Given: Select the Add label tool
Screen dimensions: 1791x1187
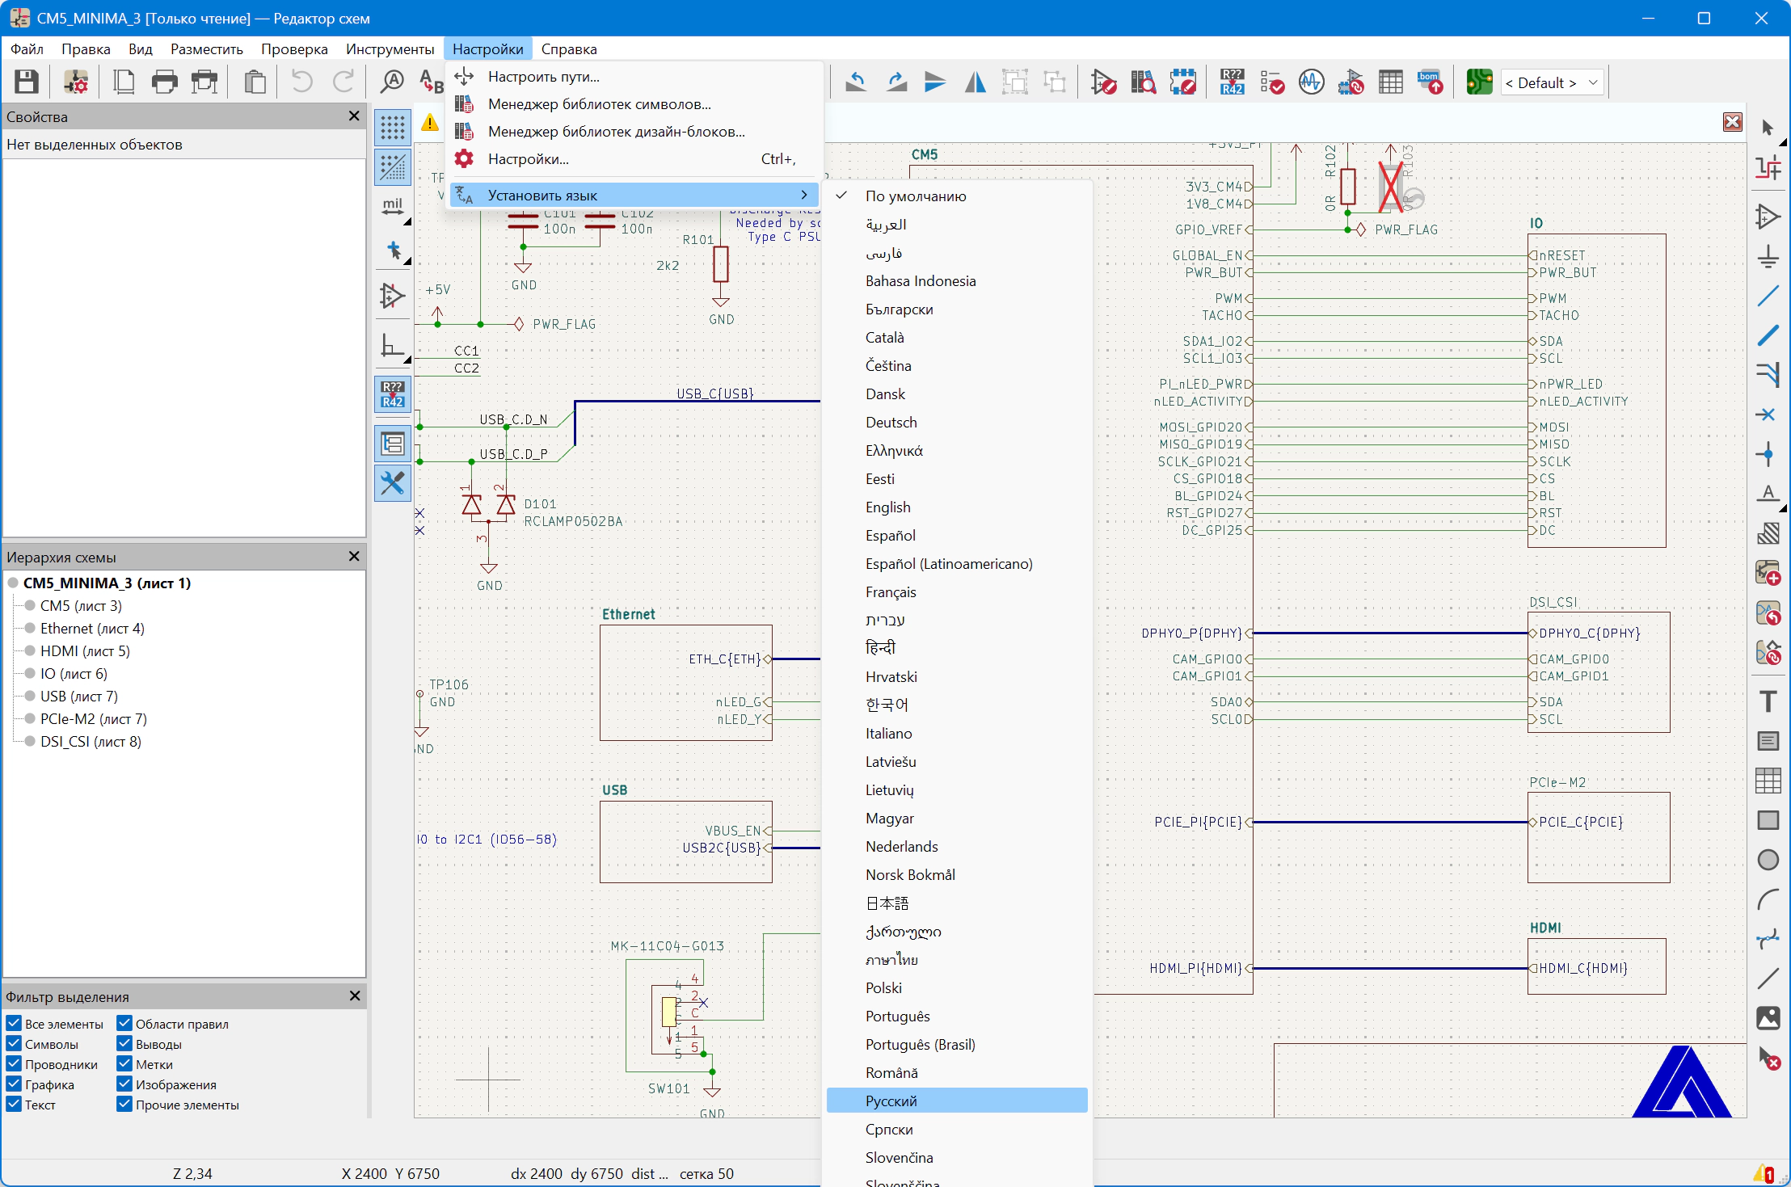Looking at the screenshot, I should pyautogui.click(x=1768, y=493).
